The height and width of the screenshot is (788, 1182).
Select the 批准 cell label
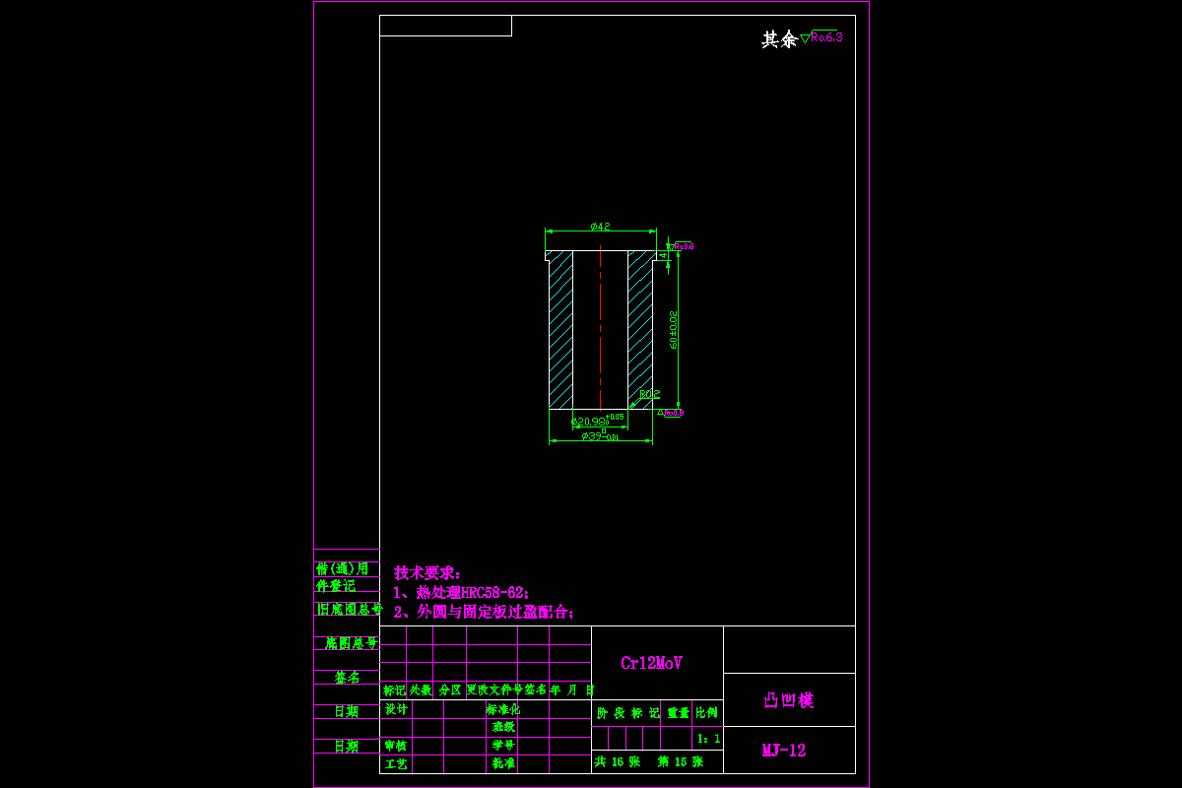pyautogui.click(x=503, y=763)
